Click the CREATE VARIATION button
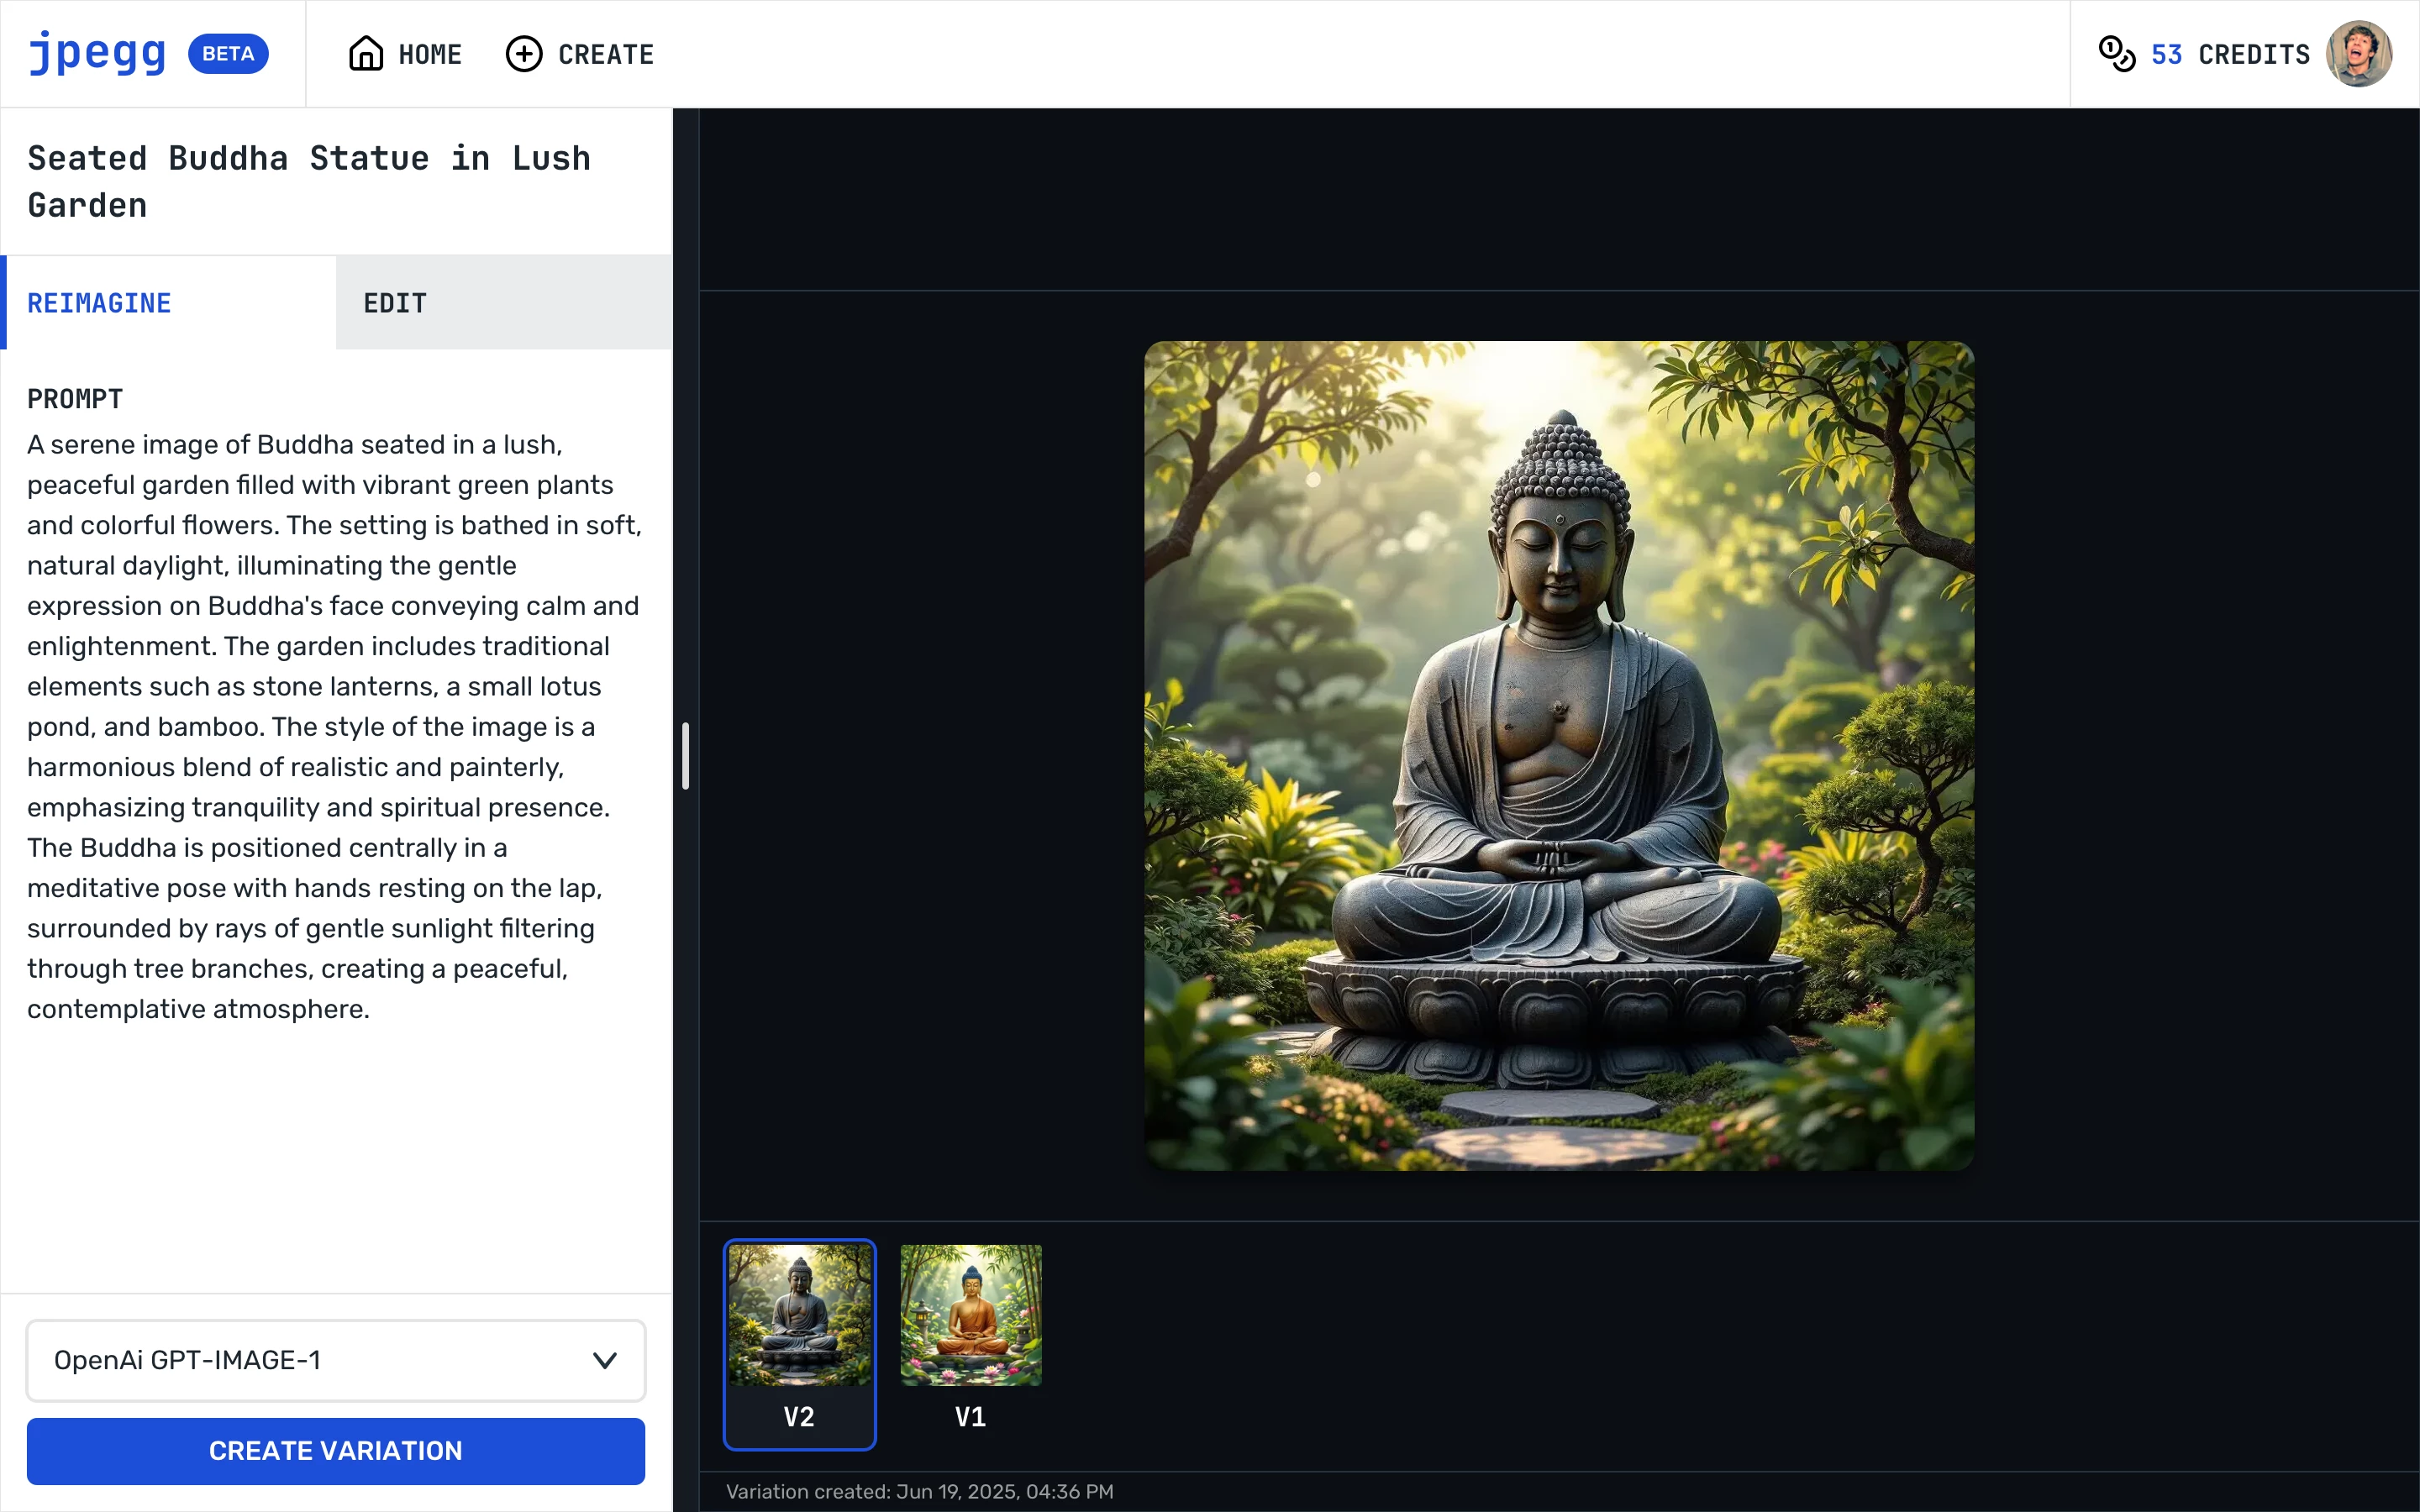The height and width of the screenshot is (1512, 2420). [x=336, y=1451]
